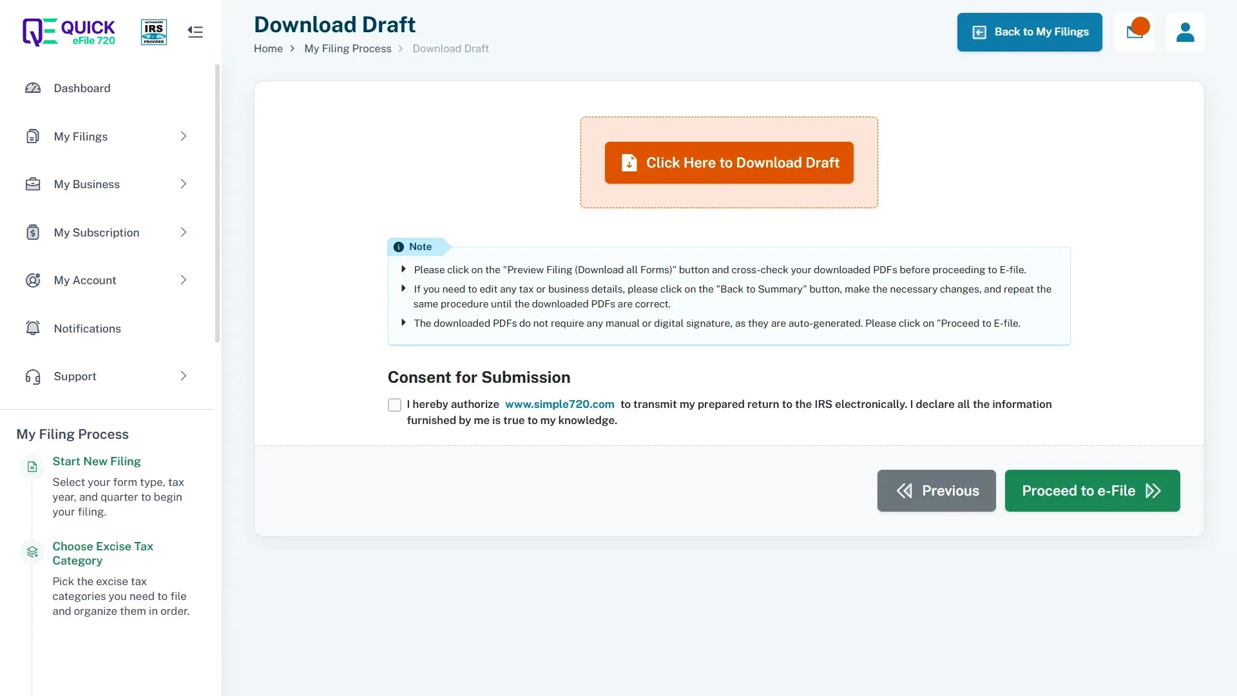The height and width of the screenshot is (696, 1237).
Task: Click the Note info icon
Action: pos(399,247)
